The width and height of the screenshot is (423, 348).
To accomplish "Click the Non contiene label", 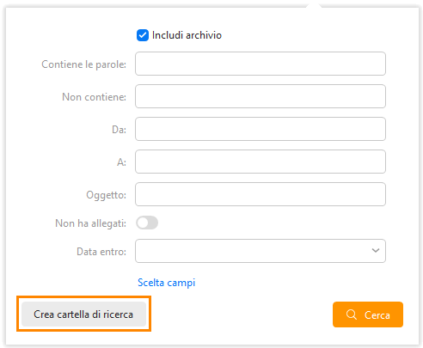I will click(94, 97).
